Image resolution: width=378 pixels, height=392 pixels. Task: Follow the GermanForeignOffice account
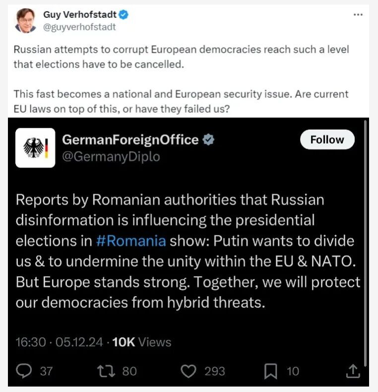[x=327, y=140]
